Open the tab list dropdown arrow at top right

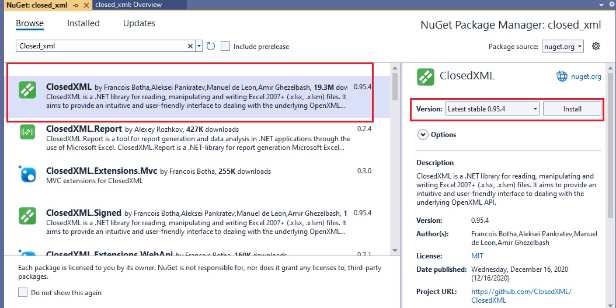(x=601, y=5)
